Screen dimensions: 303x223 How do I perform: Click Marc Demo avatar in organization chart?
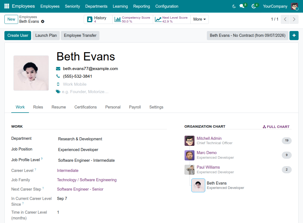coord(190,155)
